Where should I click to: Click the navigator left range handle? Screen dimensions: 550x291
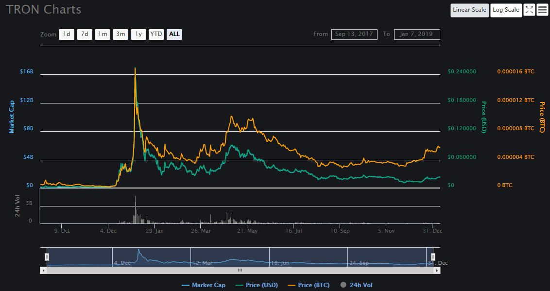[47, 257]
